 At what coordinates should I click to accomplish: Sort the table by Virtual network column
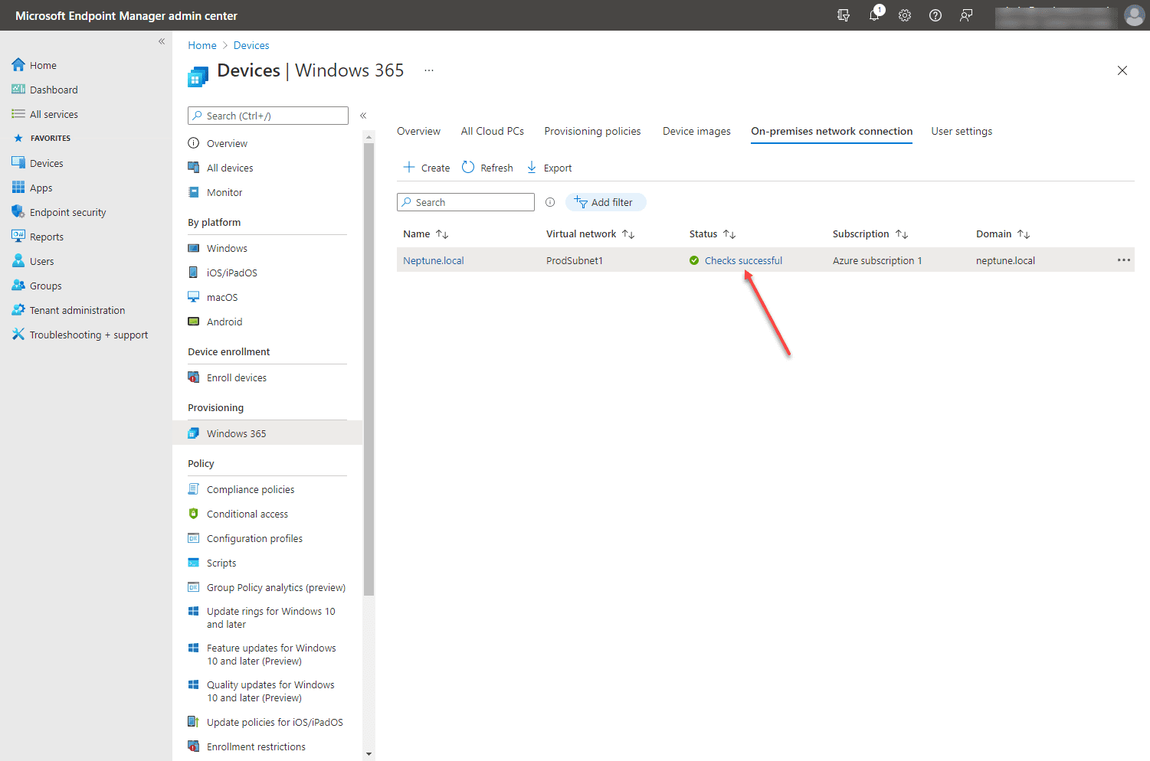[x=590, y=234]
